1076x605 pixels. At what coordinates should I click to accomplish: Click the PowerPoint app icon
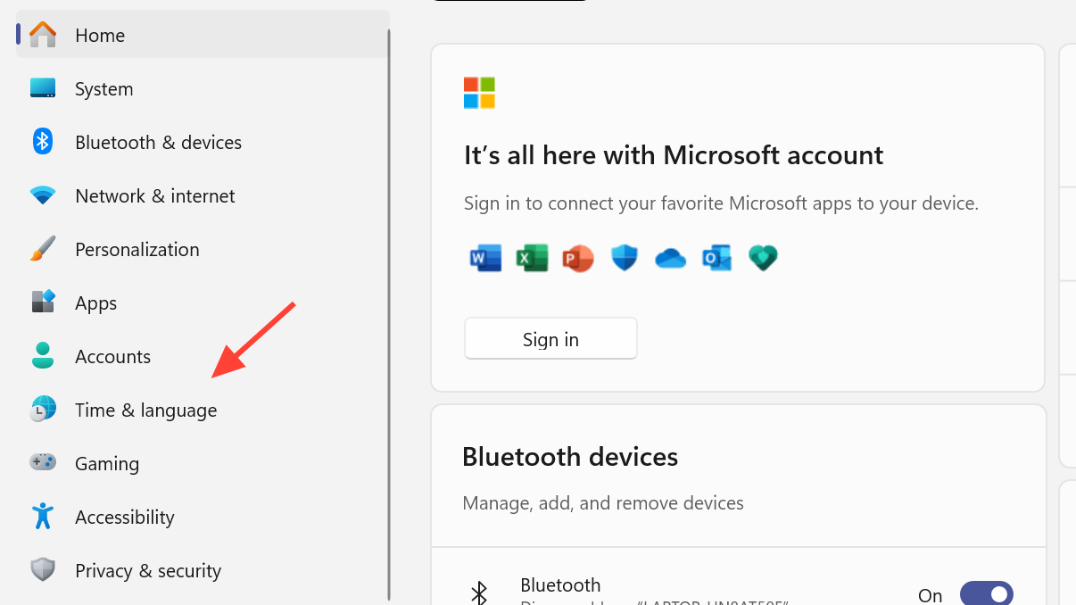coord(578,259)
